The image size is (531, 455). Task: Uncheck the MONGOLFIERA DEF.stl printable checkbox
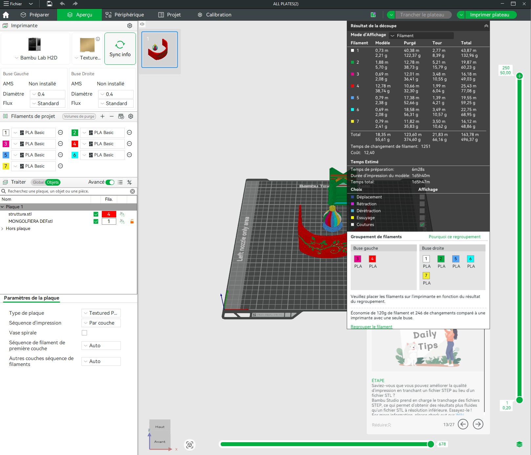coord(96,221)
